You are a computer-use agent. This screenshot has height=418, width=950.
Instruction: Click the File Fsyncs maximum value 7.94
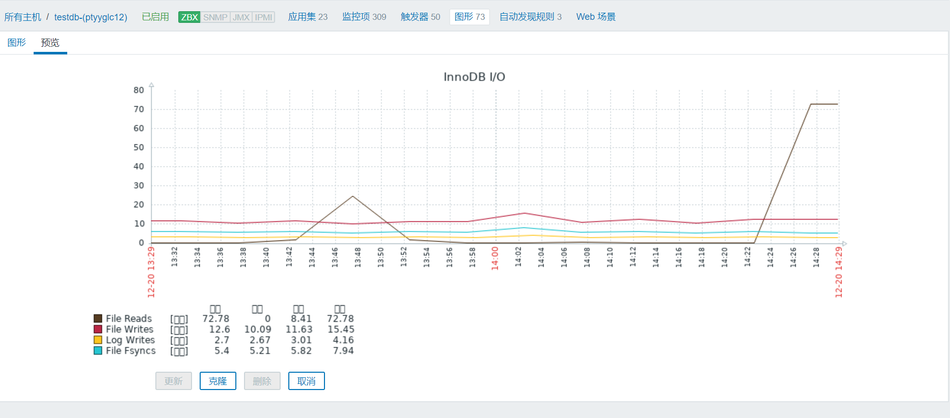coord(343,350)
